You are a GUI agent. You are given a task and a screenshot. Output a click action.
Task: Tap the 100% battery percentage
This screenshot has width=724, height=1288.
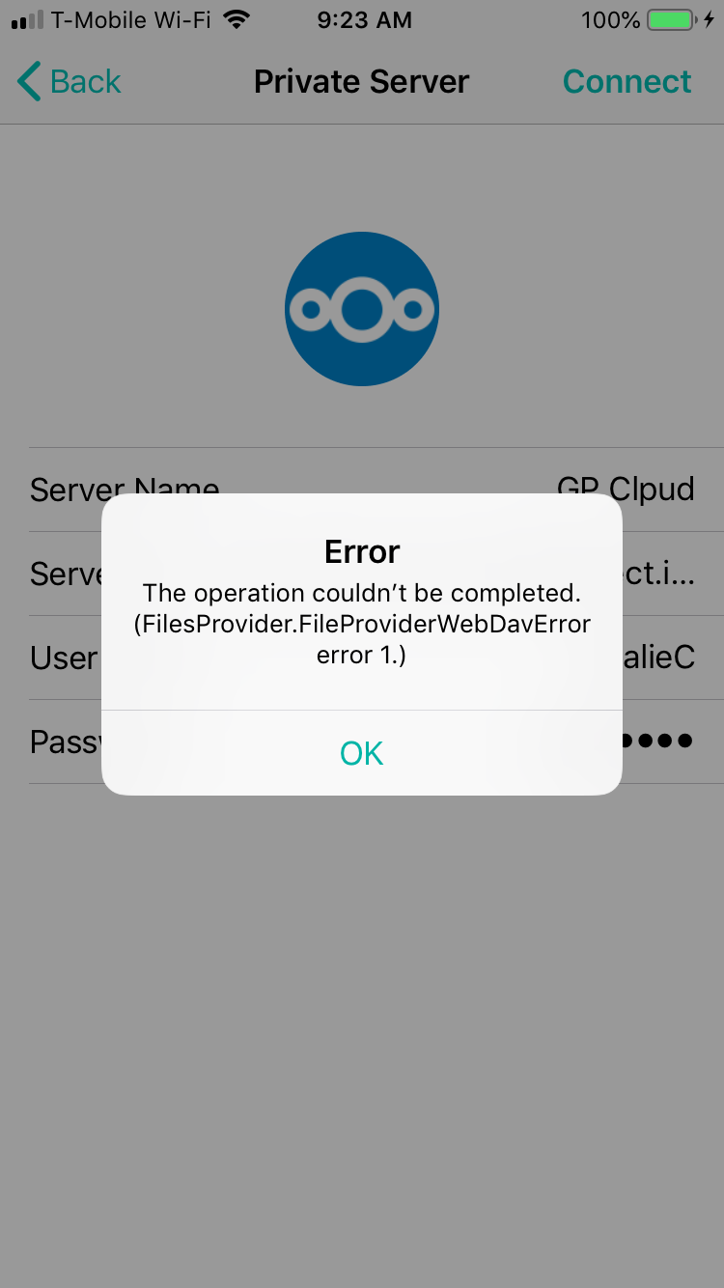pos(610,19)
